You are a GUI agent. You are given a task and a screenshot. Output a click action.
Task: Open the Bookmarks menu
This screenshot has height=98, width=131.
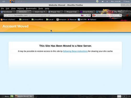pyautogui.click(x=31, y=9)
